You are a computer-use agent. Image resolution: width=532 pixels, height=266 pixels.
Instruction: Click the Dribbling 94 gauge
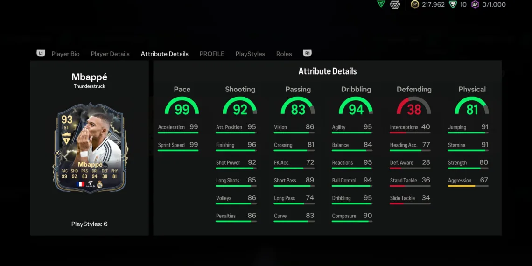[x=356, y=106]
